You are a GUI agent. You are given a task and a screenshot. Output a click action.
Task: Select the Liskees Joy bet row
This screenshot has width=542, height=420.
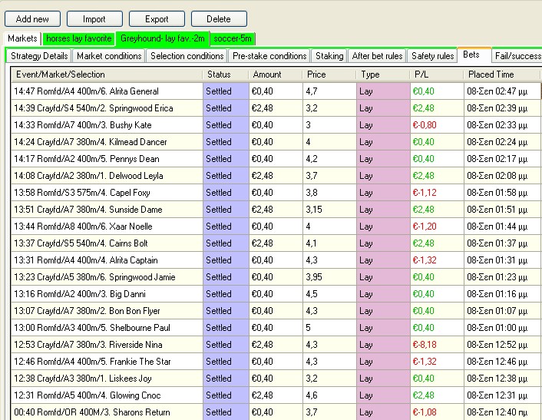(276, 379)
